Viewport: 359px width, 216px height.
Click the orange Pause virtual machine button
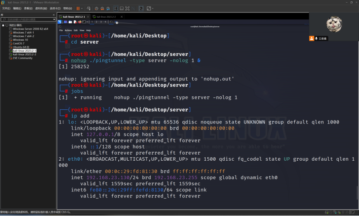point(78,9)
